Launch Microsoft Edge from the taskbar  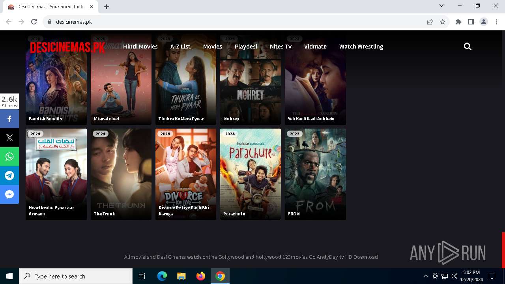click(162, 276)
